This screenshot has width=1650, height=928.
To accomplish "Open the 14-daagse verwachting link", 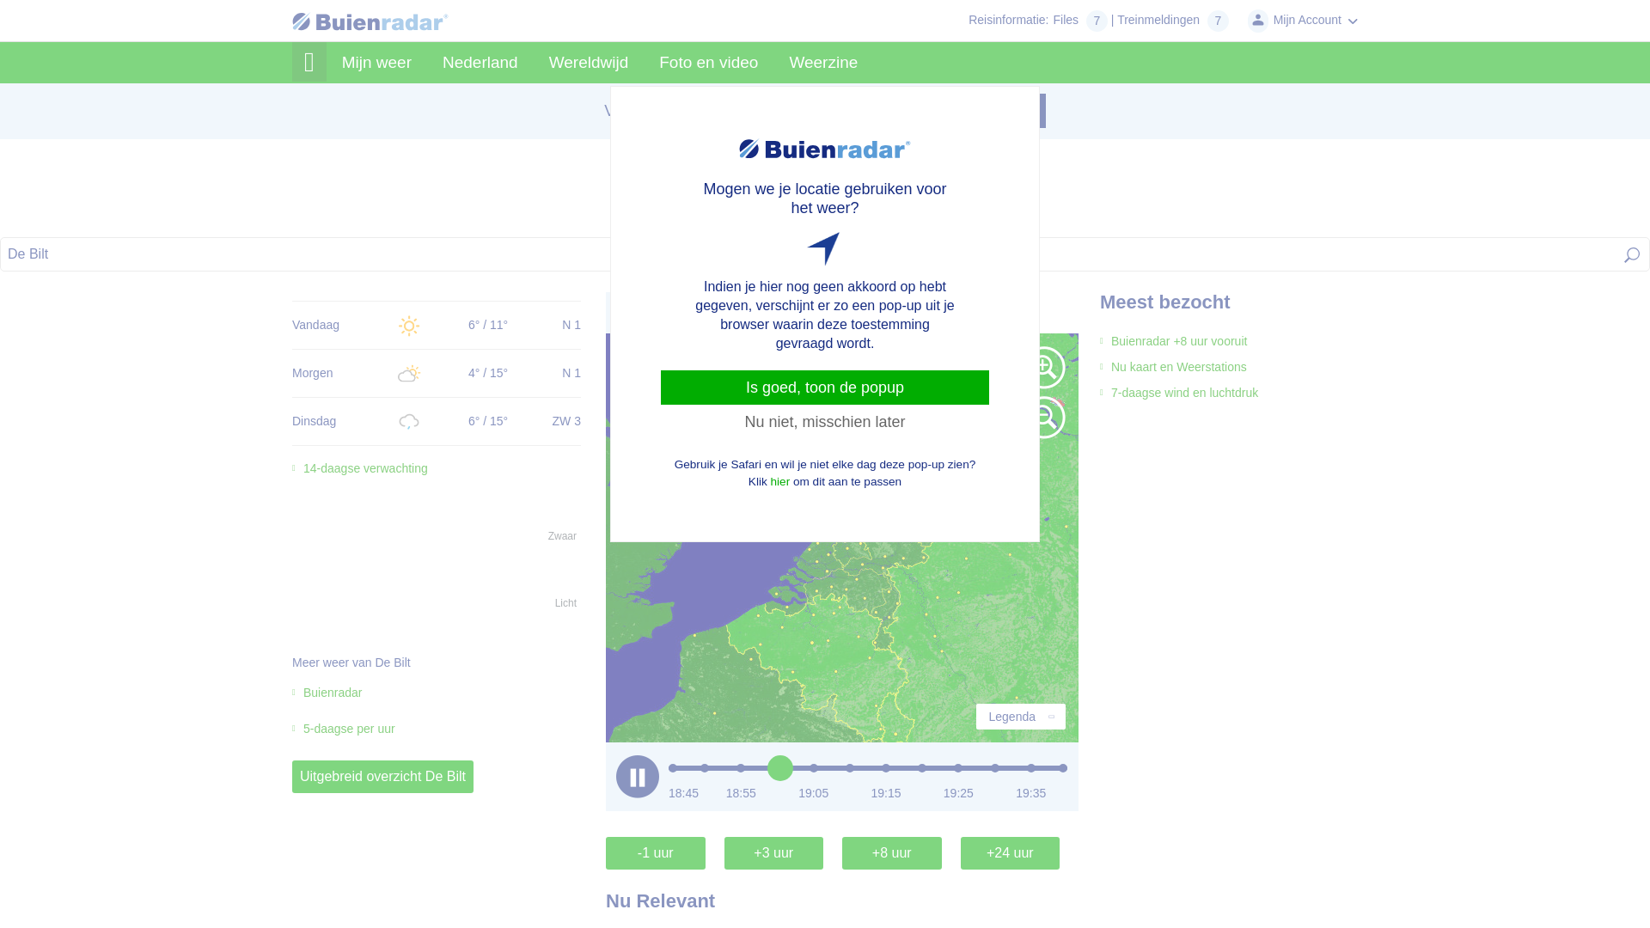I will point(365,468).
